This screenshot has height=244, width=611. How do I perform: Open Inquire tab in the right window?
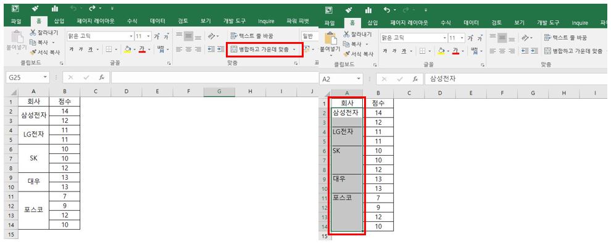580,23
